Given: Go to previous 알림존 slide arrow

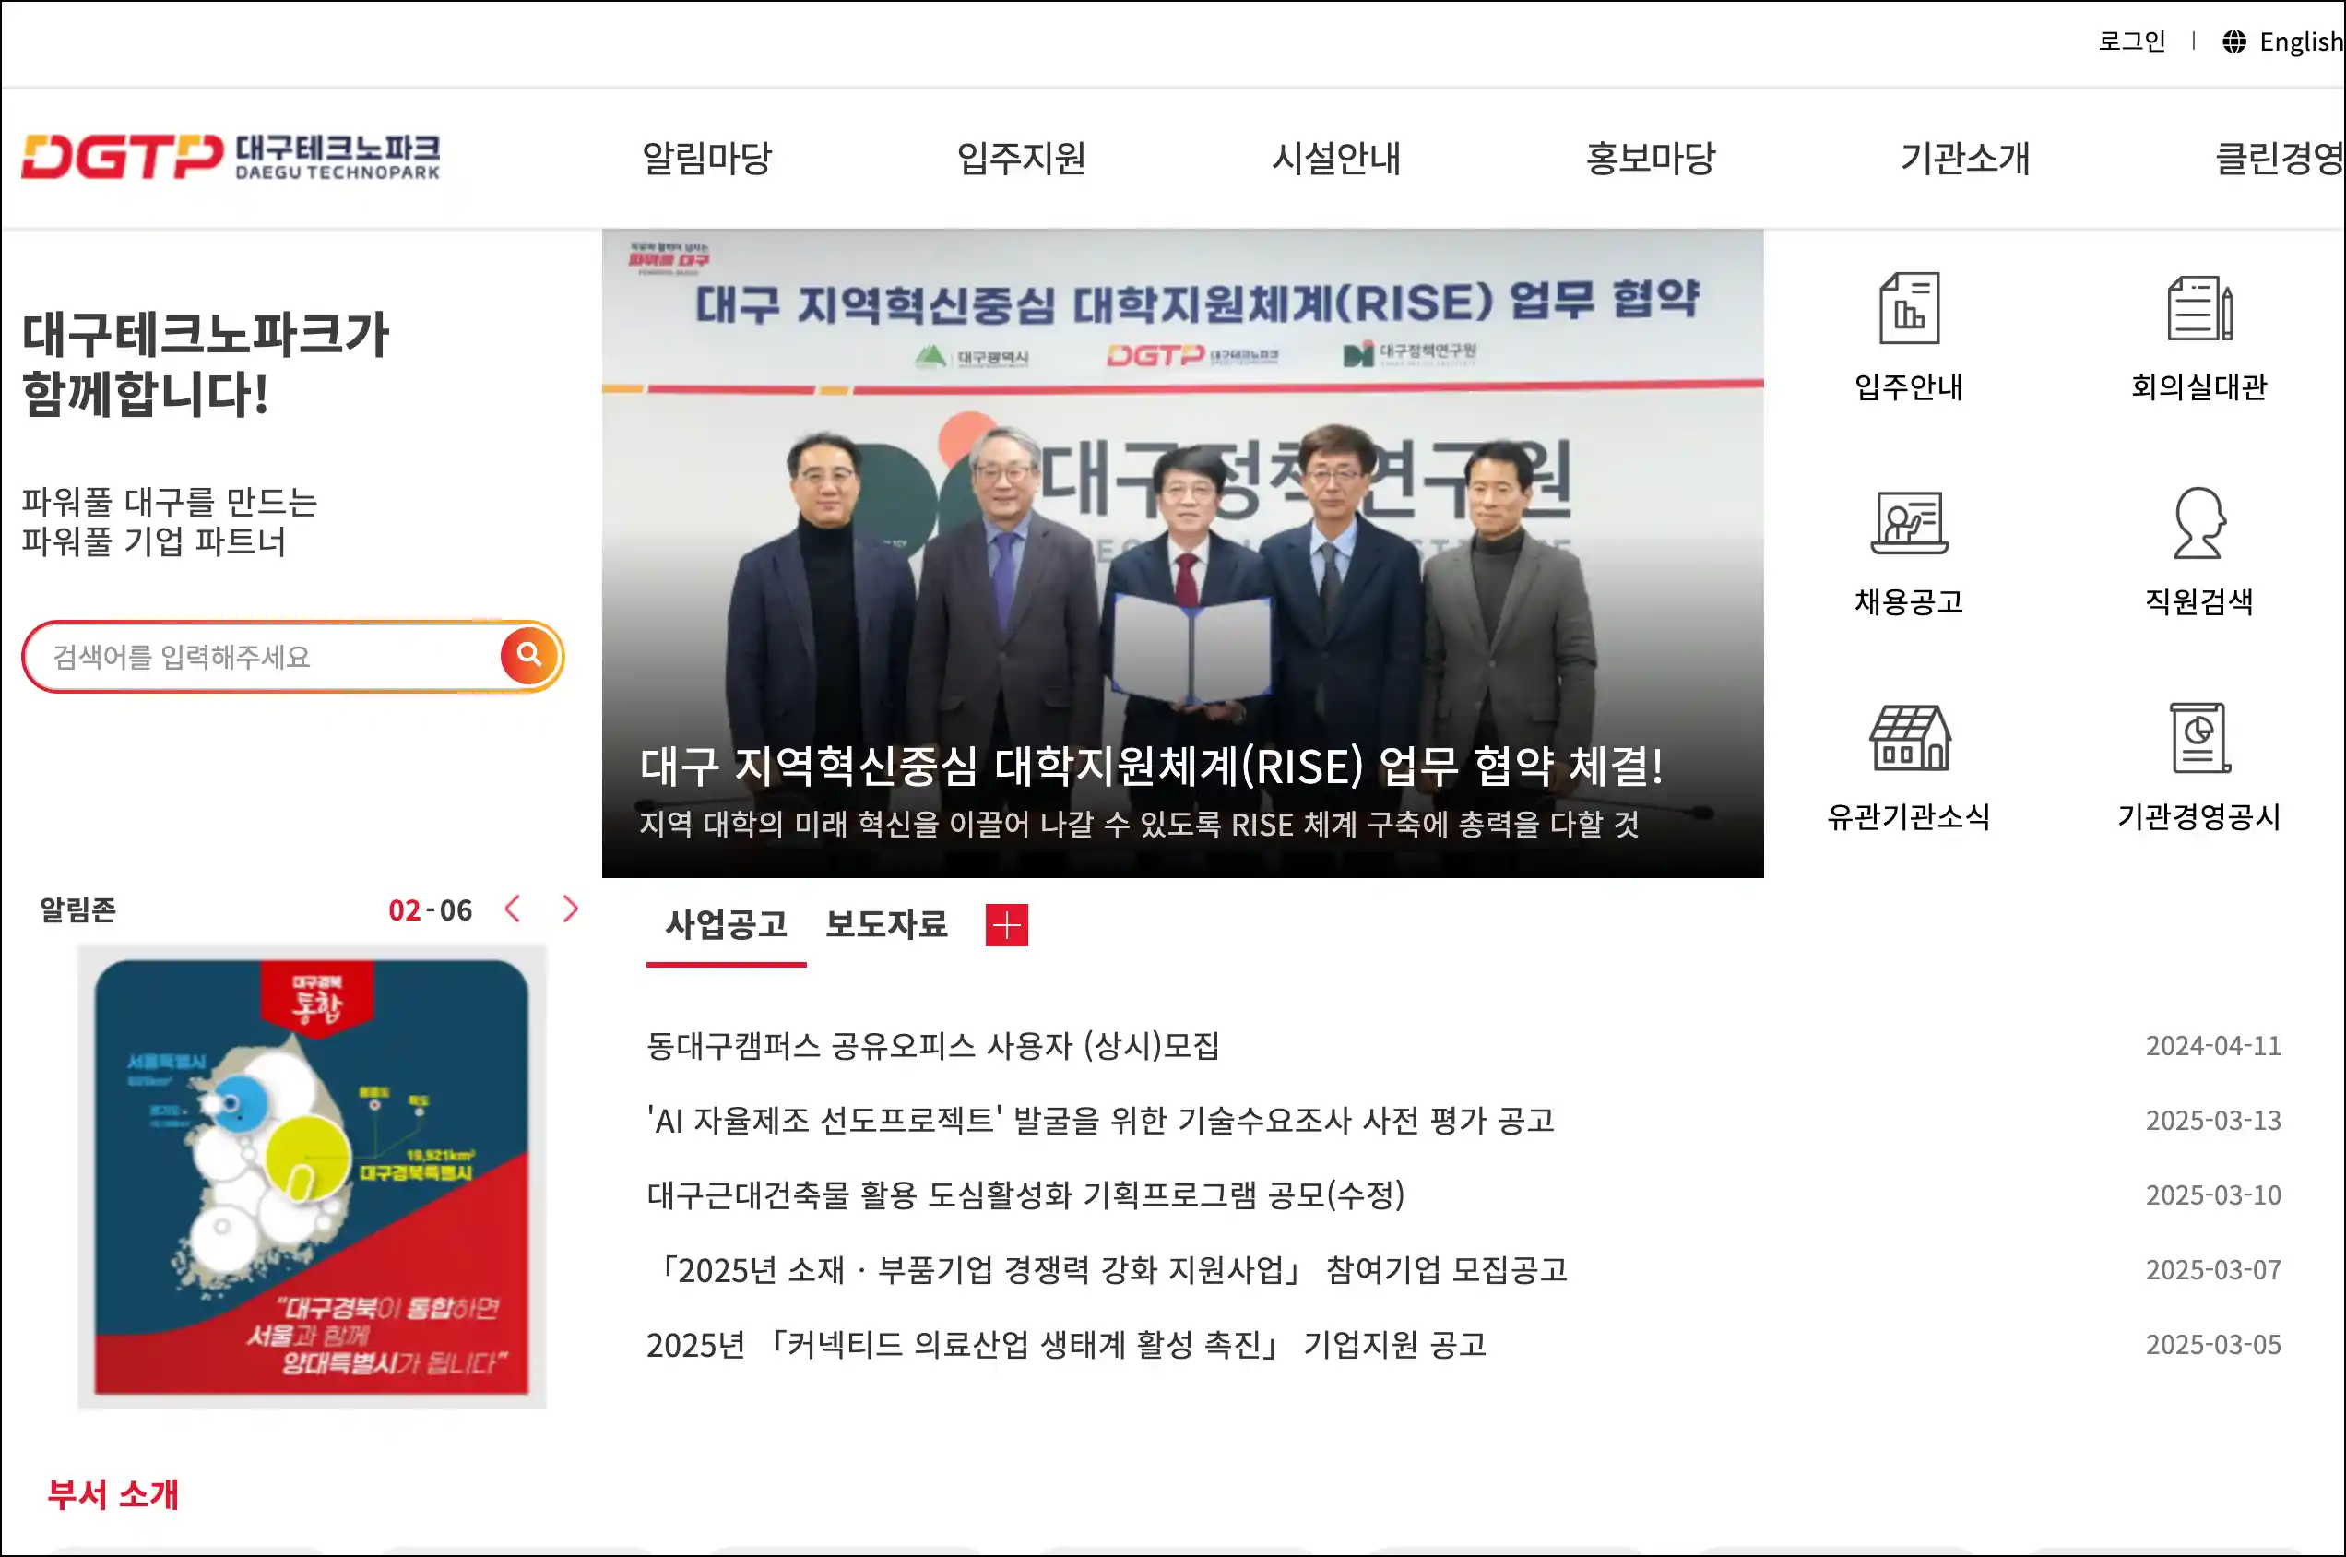Looking at the screenshot, I should click(513, 909).
